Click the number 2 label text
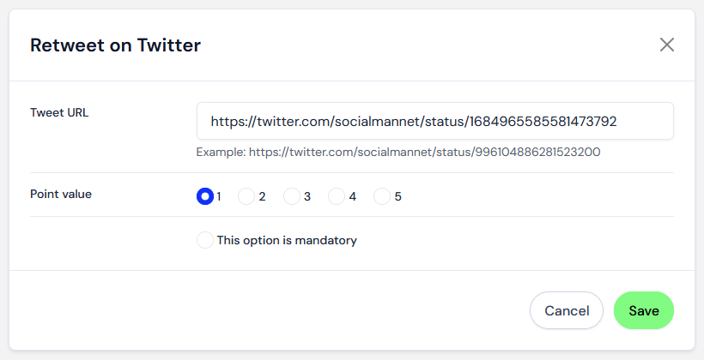The height and width of the screenshot is (360, 704). (262, 197)
